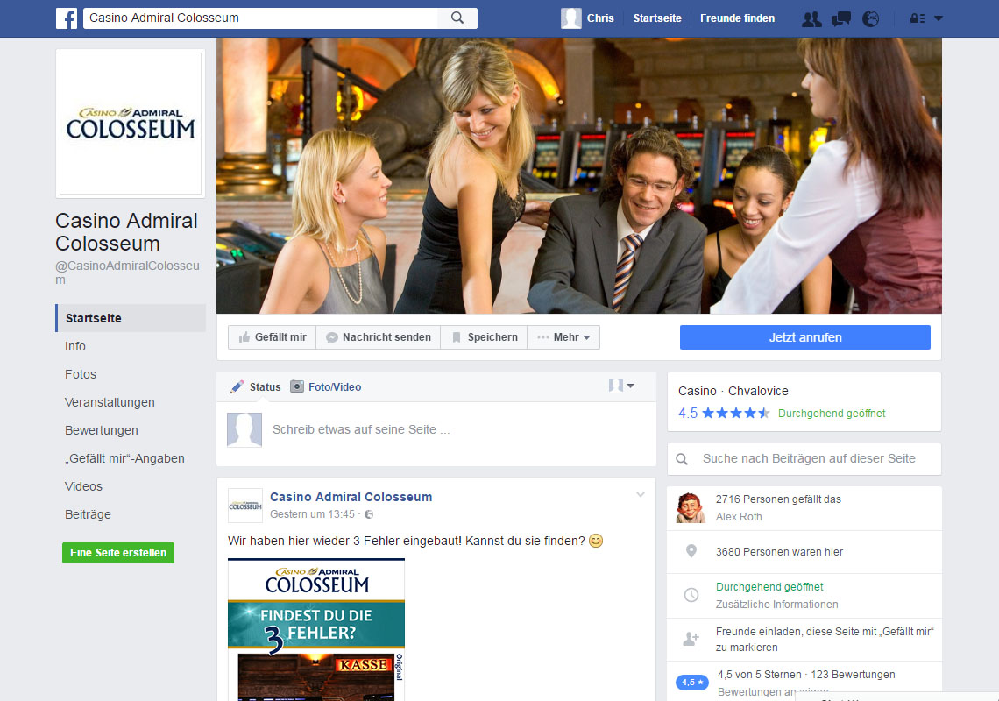Expand account menu arrow in top bar
Viewport: 999px width, 701px height.
(x=939, y=18)
